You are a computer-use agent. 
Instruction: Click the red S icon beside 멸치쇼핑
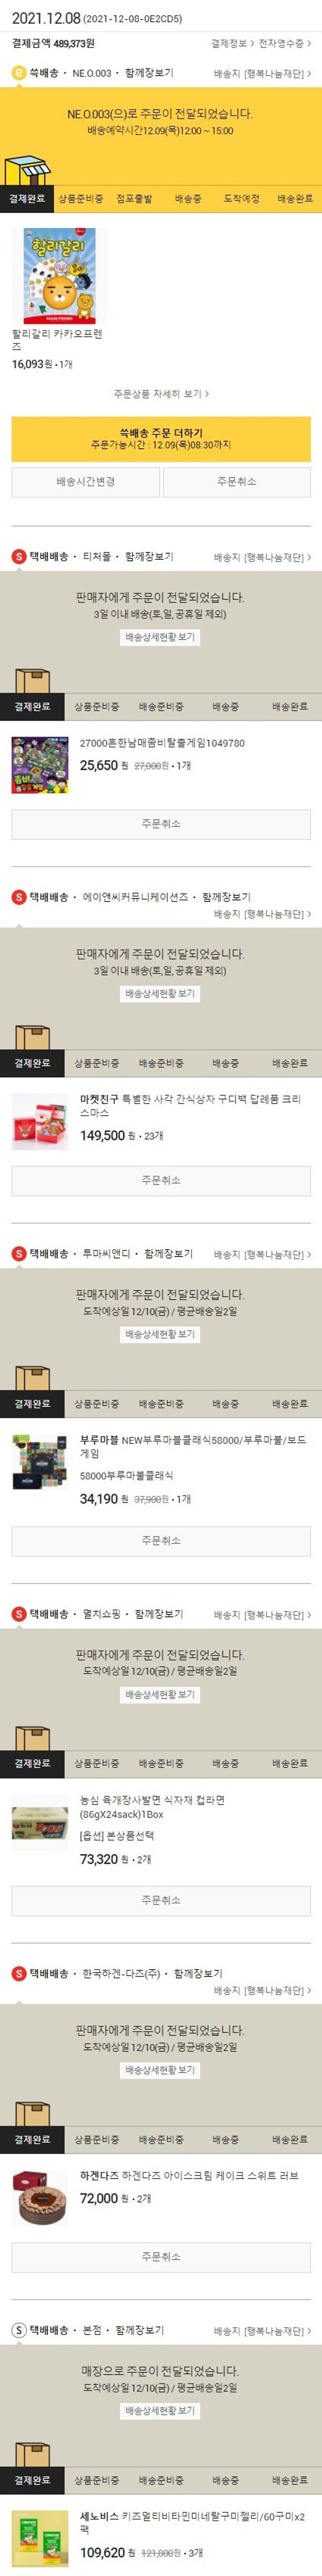(18, 1614)
